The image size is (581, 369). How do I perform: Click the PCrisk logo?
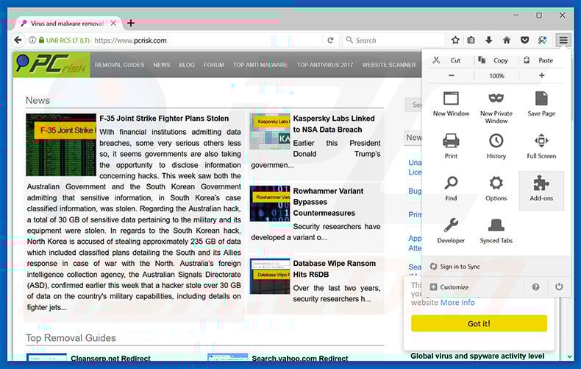(x=51, y=65)
